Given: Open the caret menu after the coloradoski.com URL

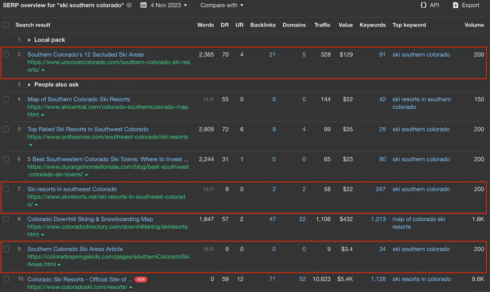Looking at the screenshot, I should click(x=131, y=287).
